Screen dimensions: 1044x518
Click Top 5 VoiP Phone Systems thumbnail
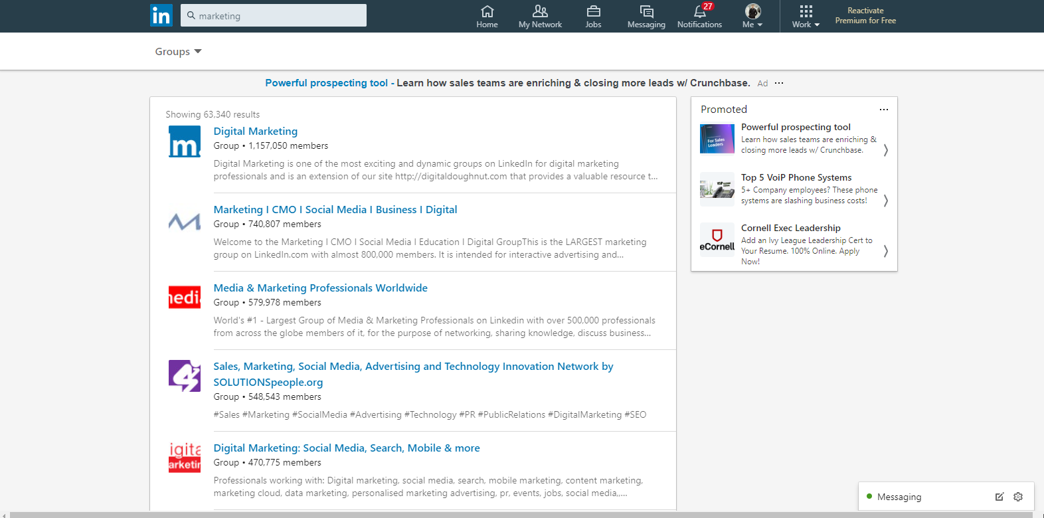coord(717,189)
